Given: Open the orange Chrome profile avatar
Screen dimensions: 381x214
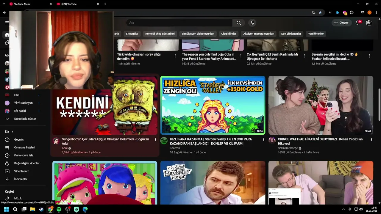Looking at the screenshot, I should coord(369,12).
